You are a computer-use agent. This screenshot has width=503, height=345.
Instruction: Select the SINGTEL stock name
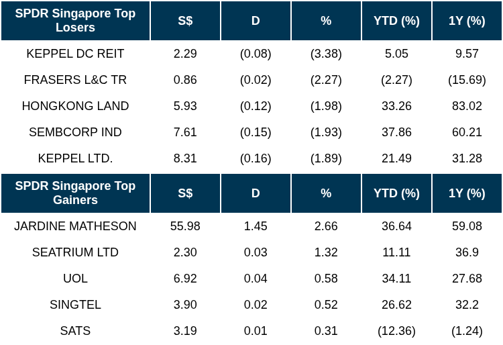click(75, 305)
